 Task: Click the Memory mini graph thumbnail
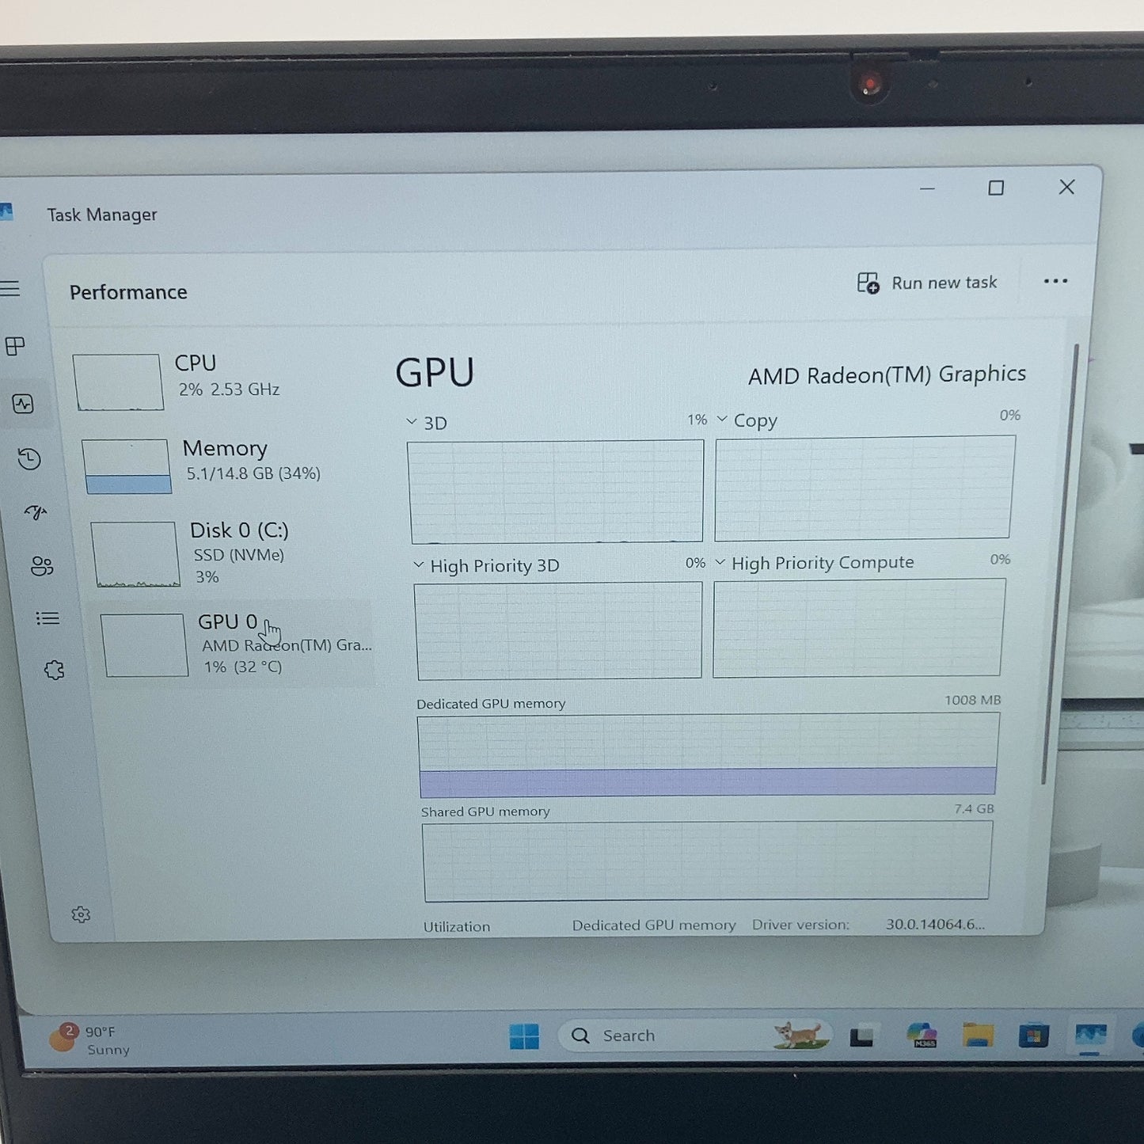127,466
